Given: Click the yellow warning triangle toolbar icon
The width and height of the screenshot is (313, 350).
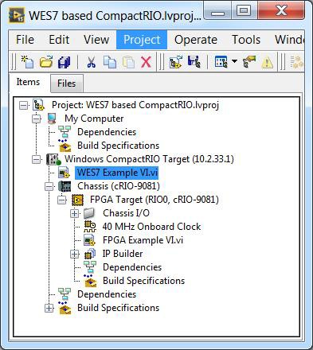Looking at the screenshot, I should 268,63.
